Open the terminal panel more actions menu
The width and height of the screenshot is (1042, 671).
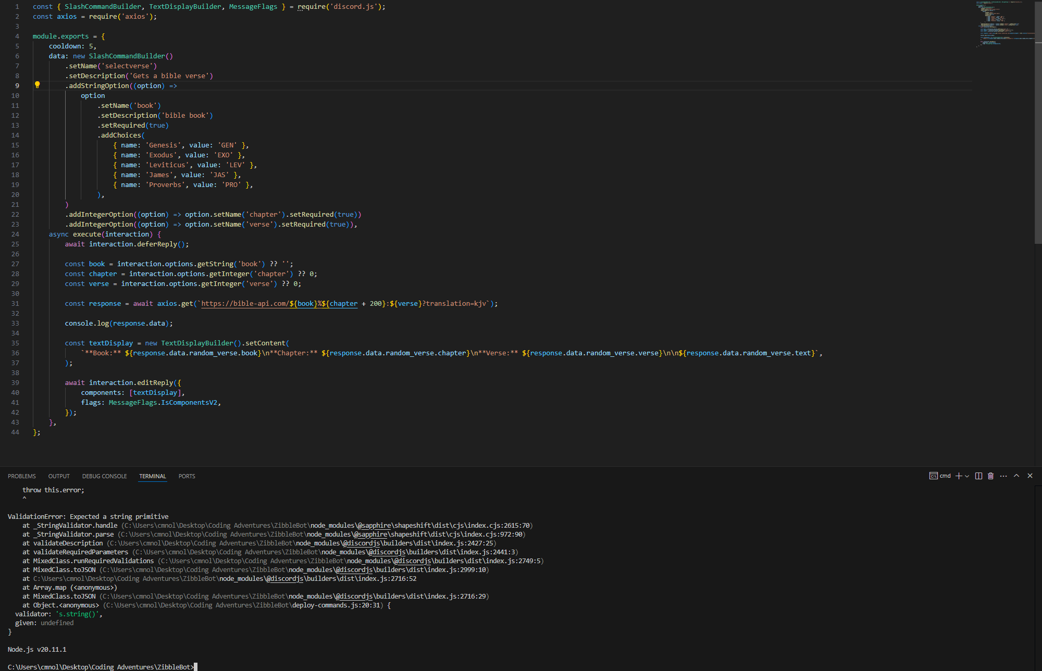[1003, 476]
